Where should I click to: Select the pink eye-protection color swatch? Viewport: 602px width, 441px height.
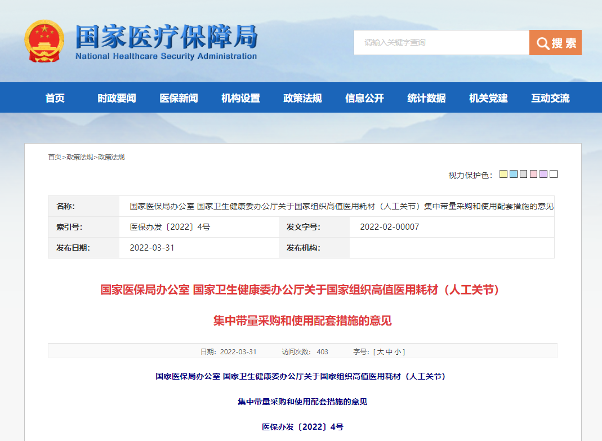pos(533,173)
